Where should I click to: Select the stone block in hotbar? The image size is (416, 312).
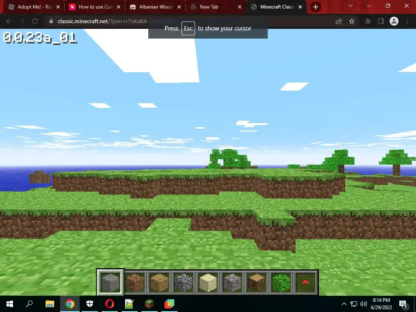pyautogui.click(x=110, y=283)
